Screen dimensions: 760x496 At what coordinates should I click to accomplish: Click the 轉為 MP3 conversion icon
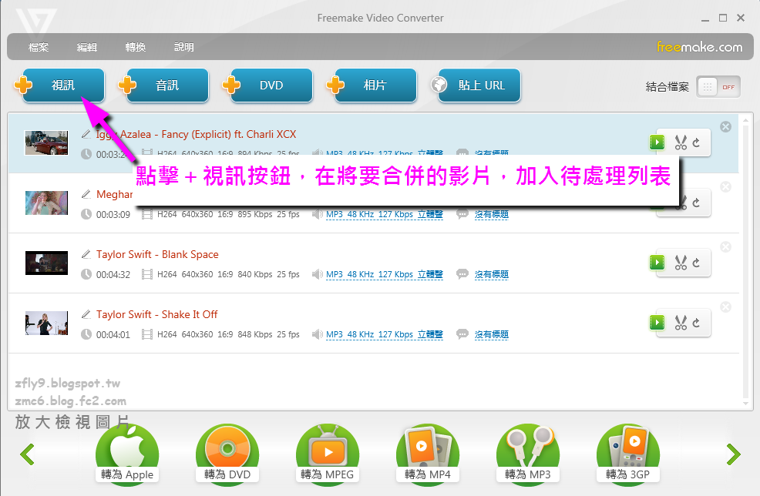tap(528, 454)
